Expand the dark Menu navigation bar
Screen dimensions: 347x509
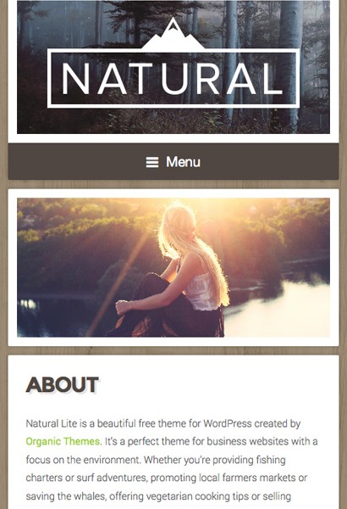coord(173,162)
